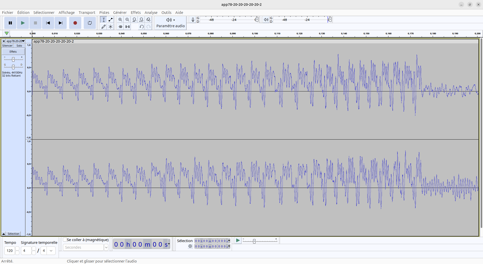The width and height of the screenshot is (483, 264).
Task: Adjust the track gain slider
Action: (x=13, y=59)
